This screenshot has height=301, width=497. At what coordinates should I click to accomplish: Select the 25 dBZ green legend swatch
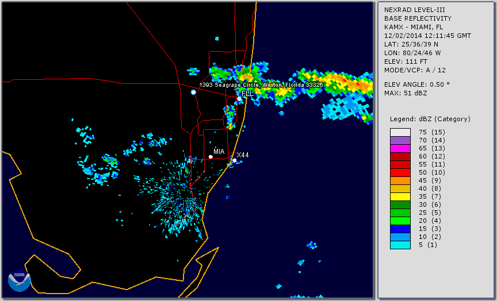400,213
